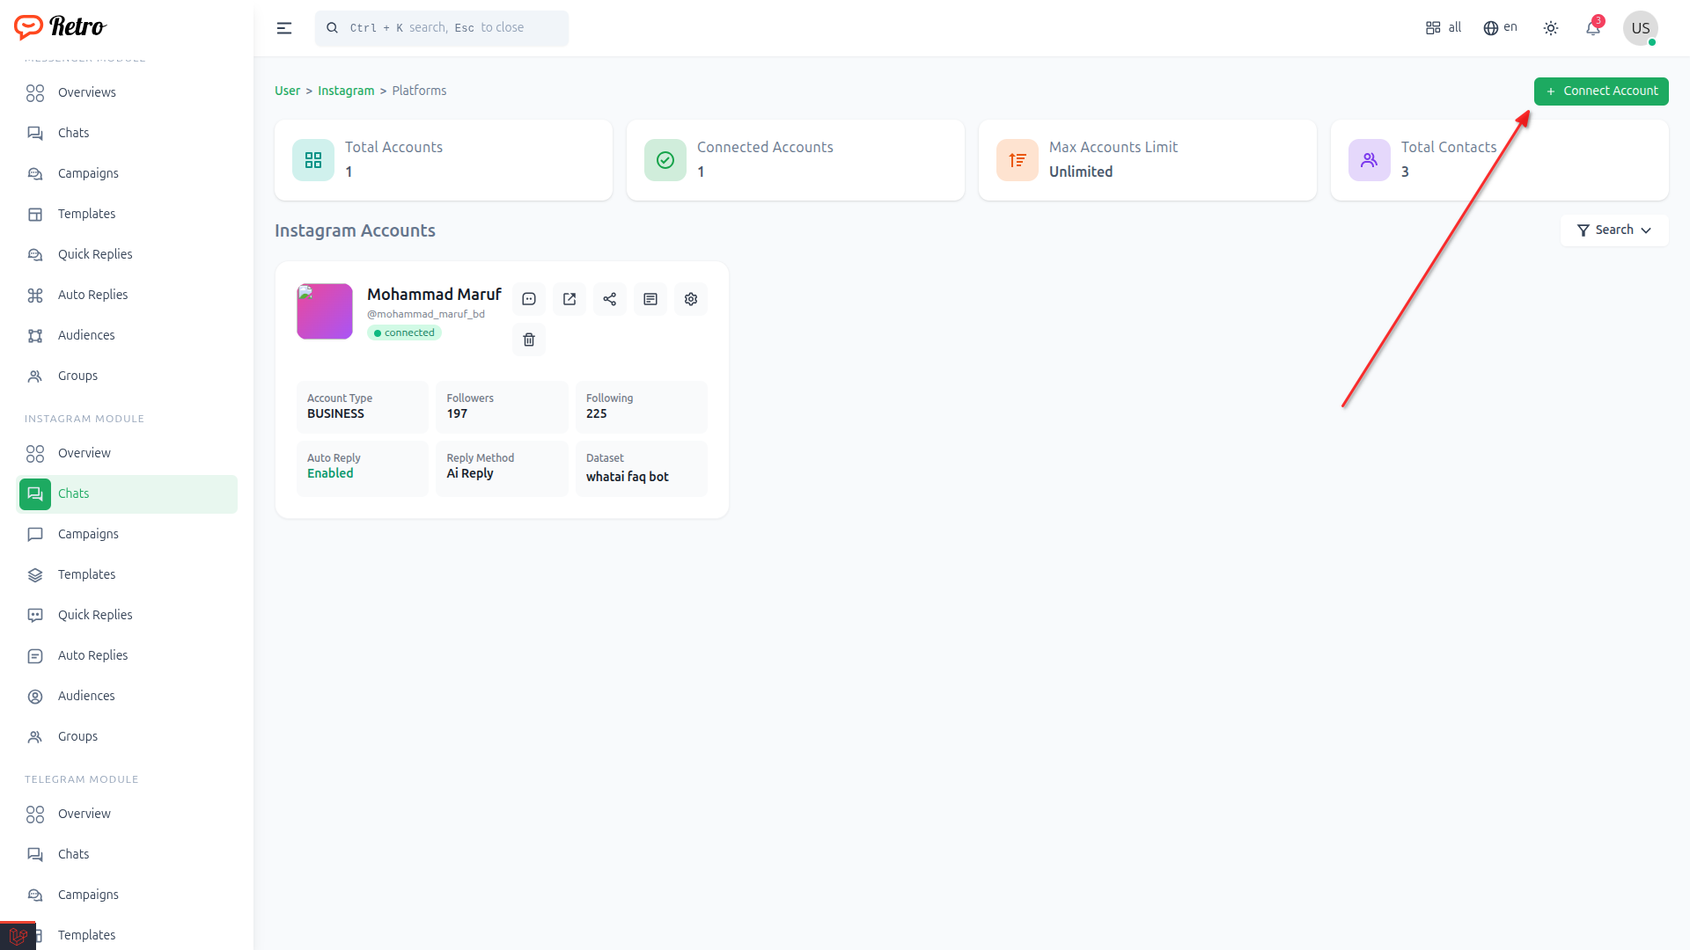Screen dimensions: 1690x950
Task: Click Mohammad Maruf profile picture thumbnail
Action: (325, 311)
